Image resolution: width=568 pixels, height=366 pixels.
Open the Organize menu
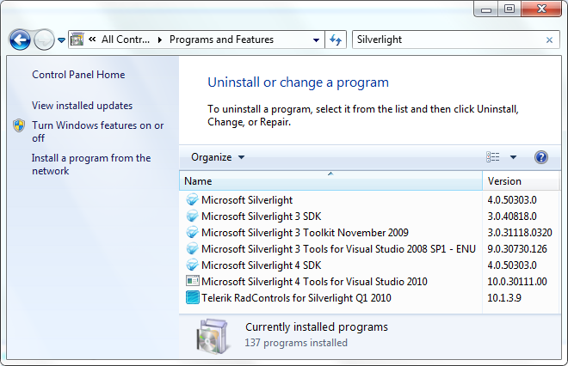tap(218, 157)
